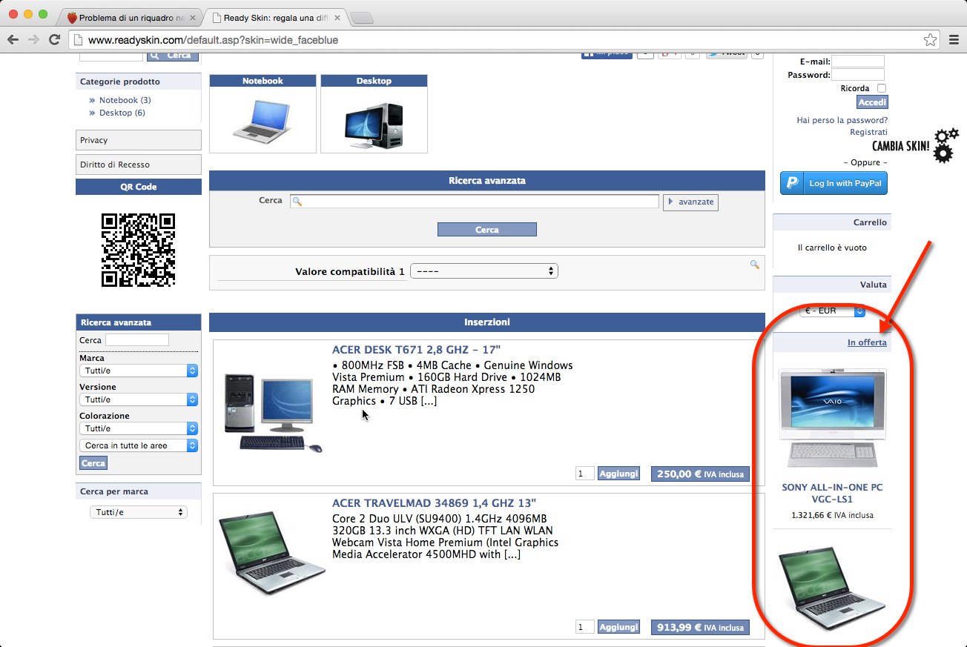Open SONY ALL-IN-ONE PC VGC-LS1 link
The width and height of the screenshot is (967, 647).
click(x=832, y=494)
